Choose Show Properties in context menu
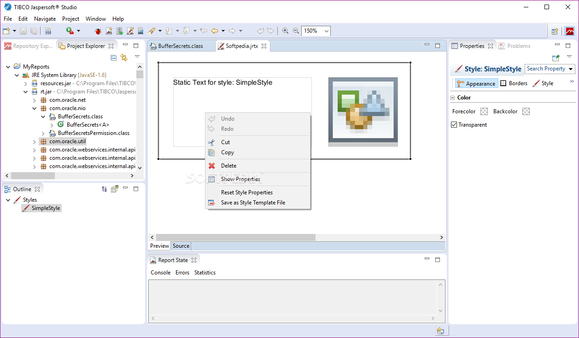The width and height of the screenshot is (579, 338). pyautogui.click(x=258, y=179)
